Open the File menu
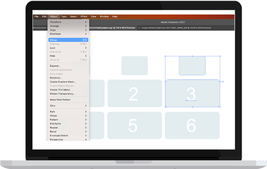 click(x=36, y=17)
